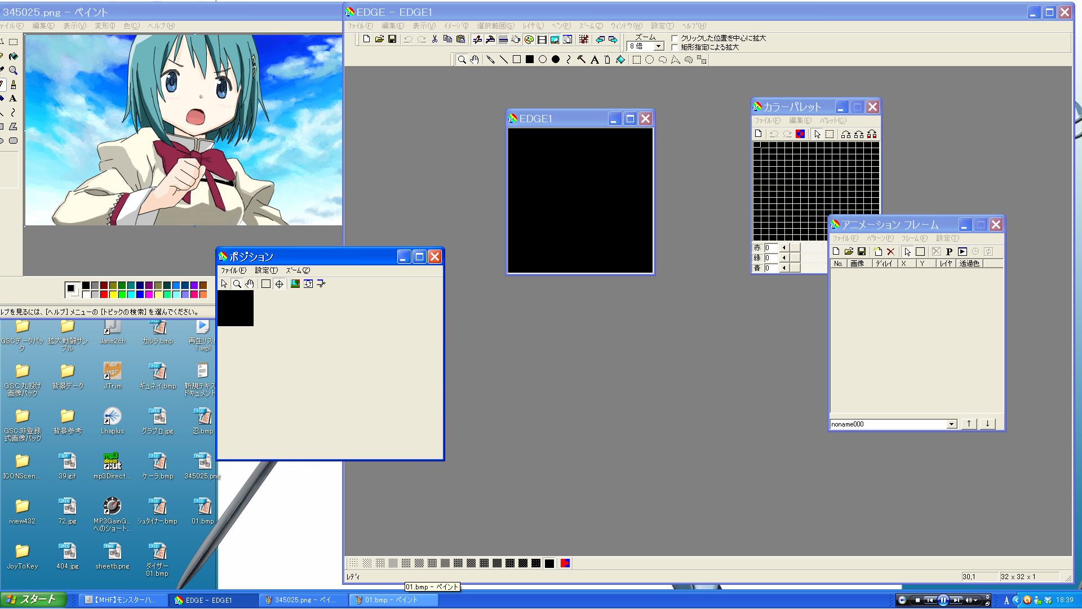Click the play preview icon in animation frame
1082x609 pixels.
coord(963,252)
